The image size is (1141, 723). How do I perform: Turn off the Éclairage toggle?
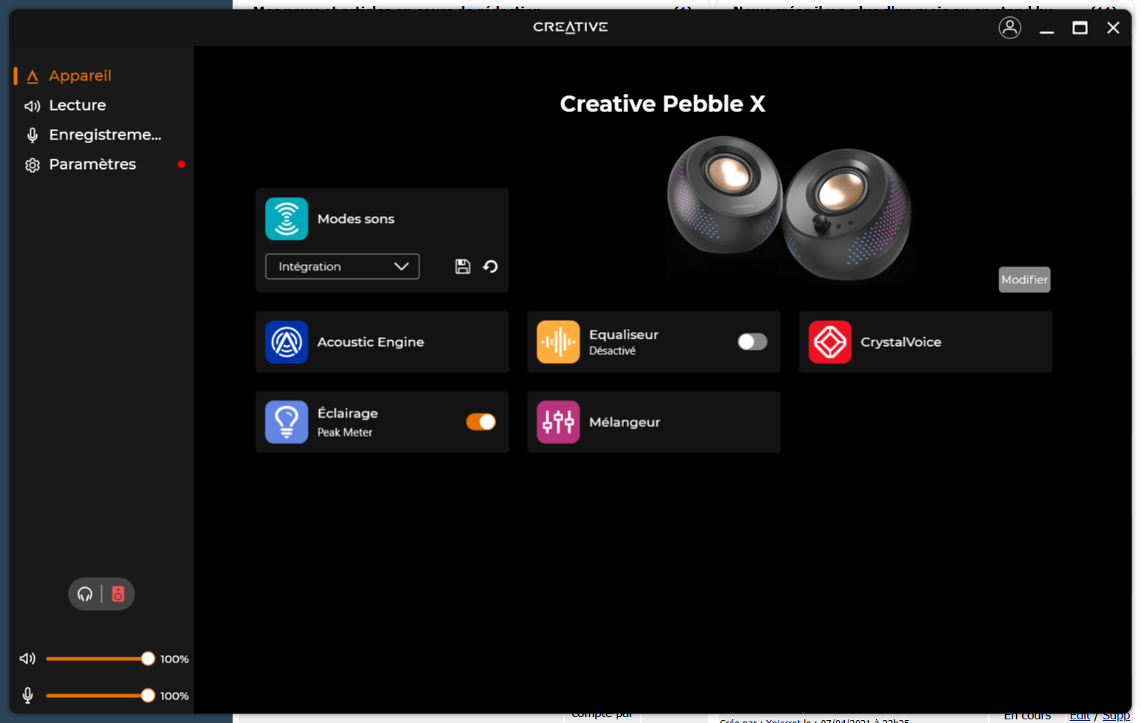click(481, 422)
